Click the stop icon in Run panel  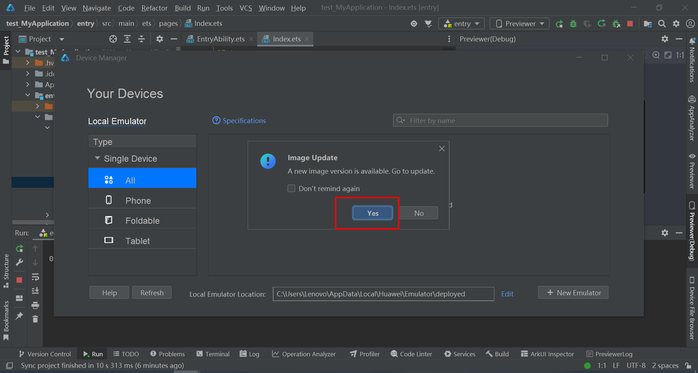19,280
